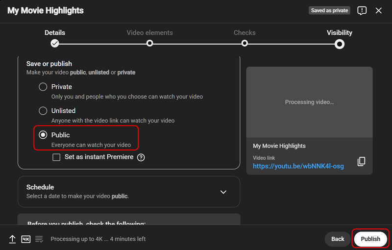392x250 pixels.
Task: Click 'Select a date to make your video public'
Action: tap(78, 196)
